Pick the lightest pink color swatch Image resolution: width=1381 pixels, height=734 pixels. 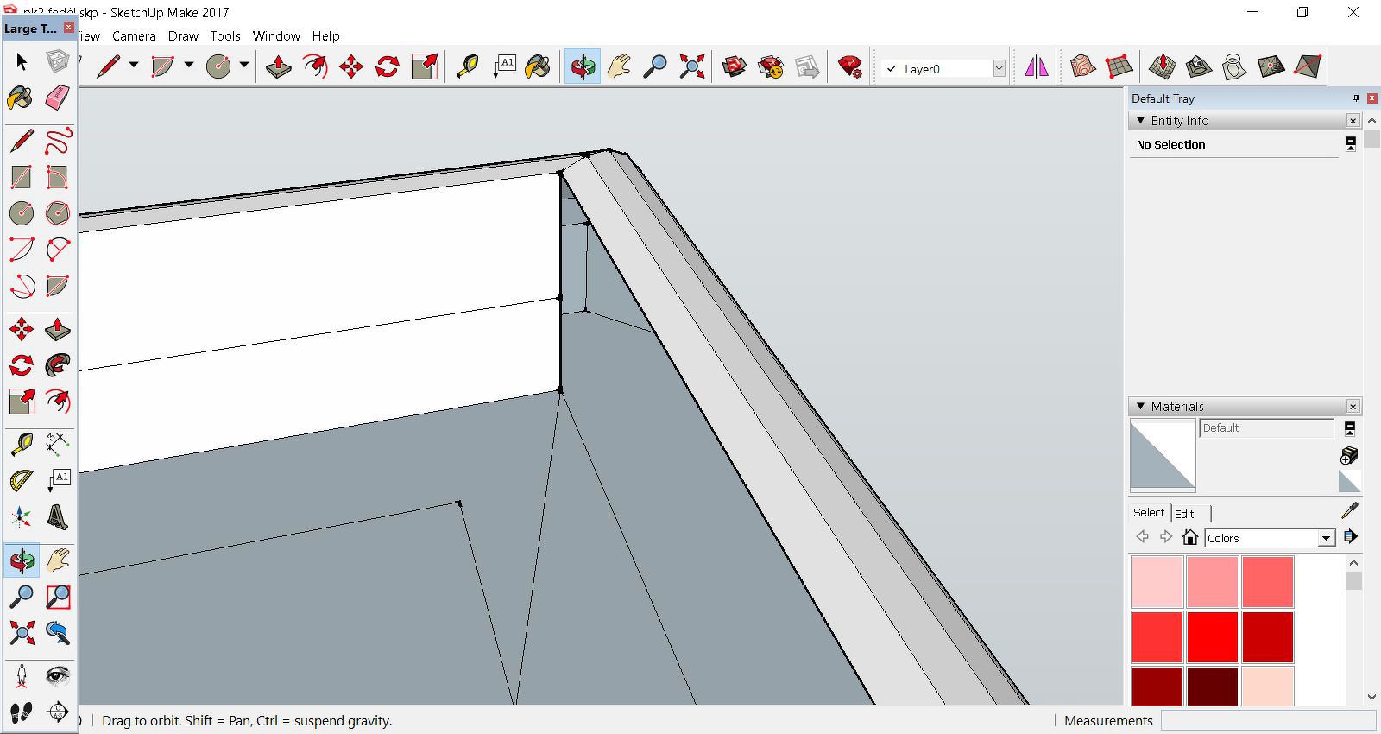pos(1157,582)
